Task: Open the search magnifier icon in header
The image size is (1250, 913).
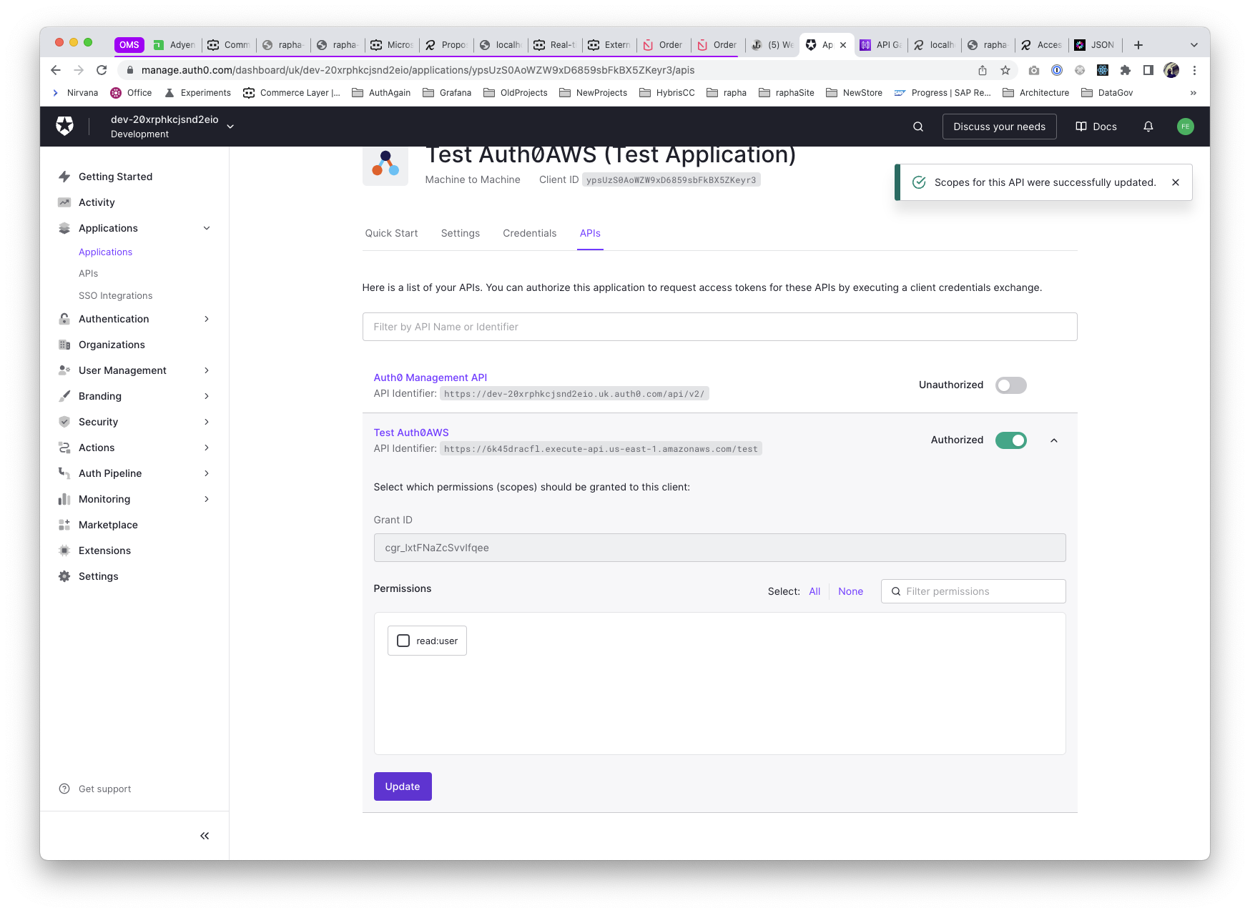Action: (x=918, y=127)
